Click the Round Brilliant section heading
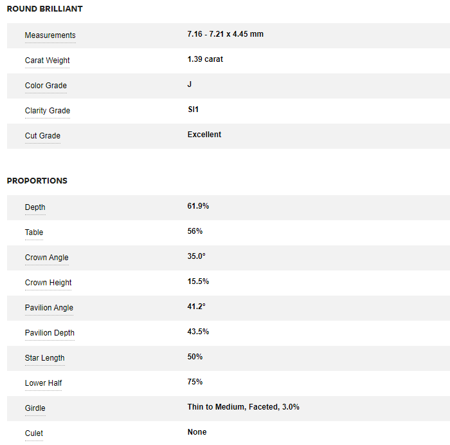This screenshot has height=445, width=450. pyautogui.click(x=45, y=9)
